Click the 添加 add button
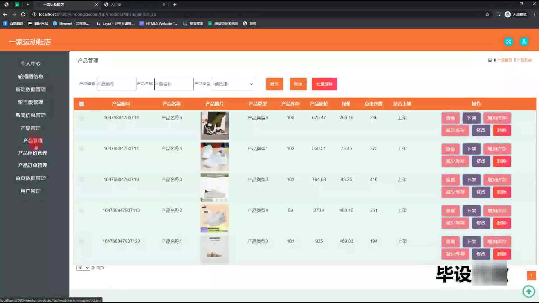The image size is (539, 303). pos(298,84)
